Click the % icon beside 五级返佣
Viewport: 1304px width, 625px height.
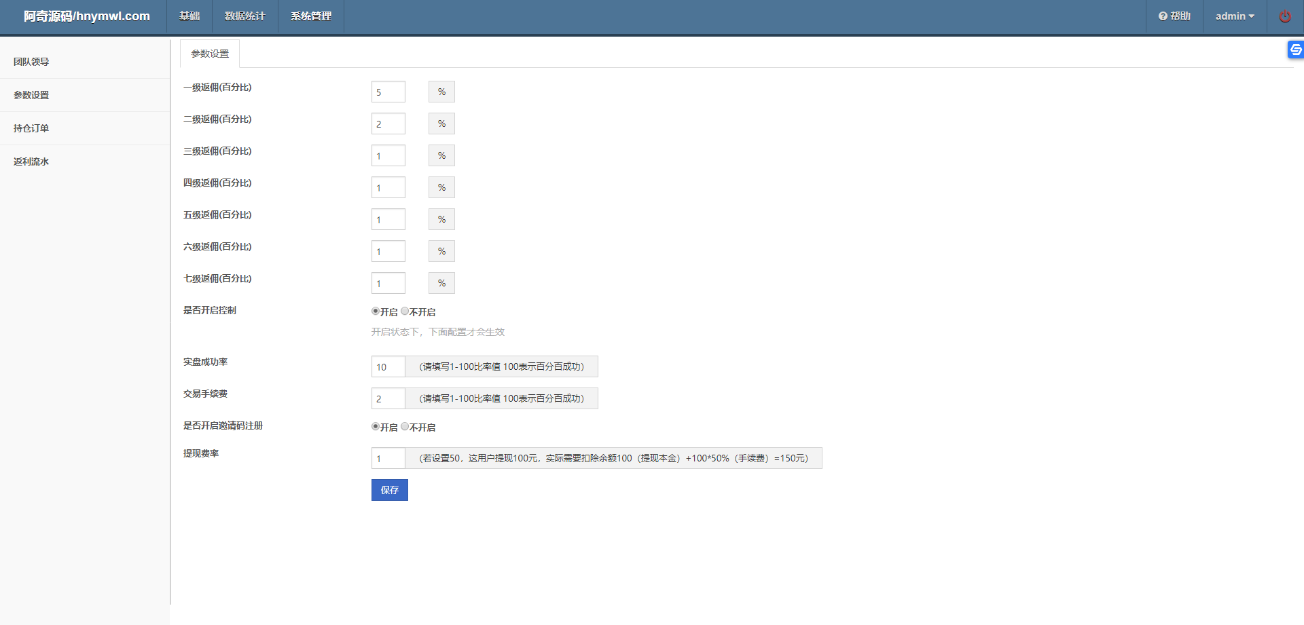pos(441,219)
